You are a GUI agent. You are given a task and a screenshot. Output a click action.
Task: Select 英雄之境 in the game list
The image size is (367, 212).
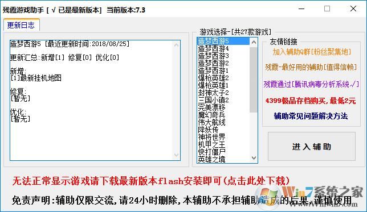223,159
